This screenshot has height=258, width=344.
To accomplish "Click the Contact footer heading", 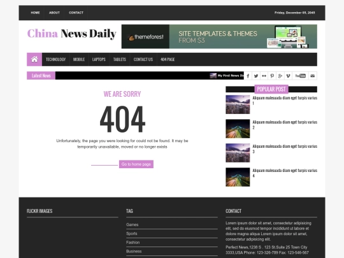I will pos(233,211).
